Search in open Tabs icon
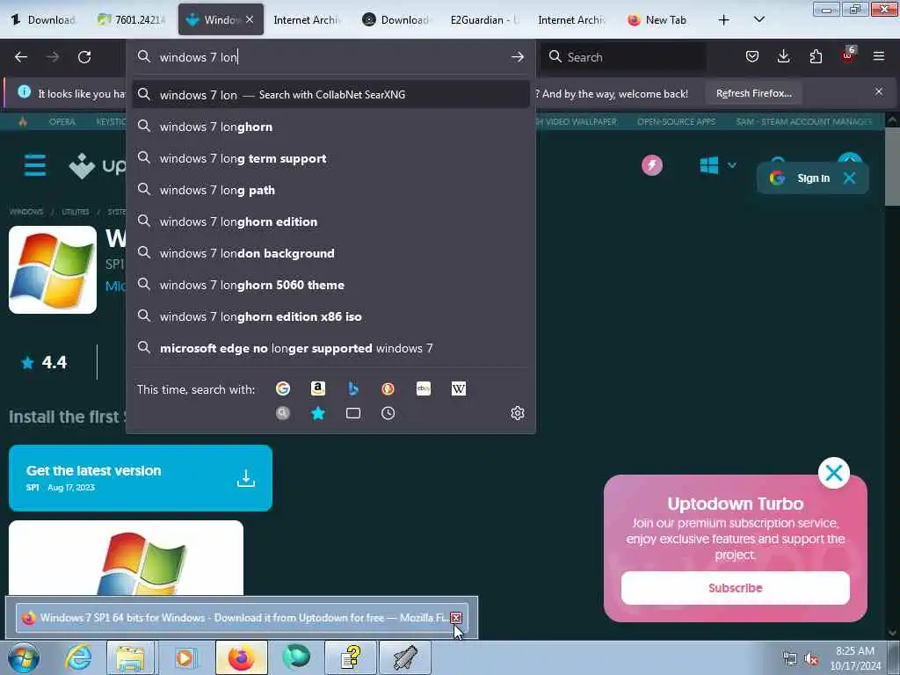900x675 pixels. tap(353, 413)
